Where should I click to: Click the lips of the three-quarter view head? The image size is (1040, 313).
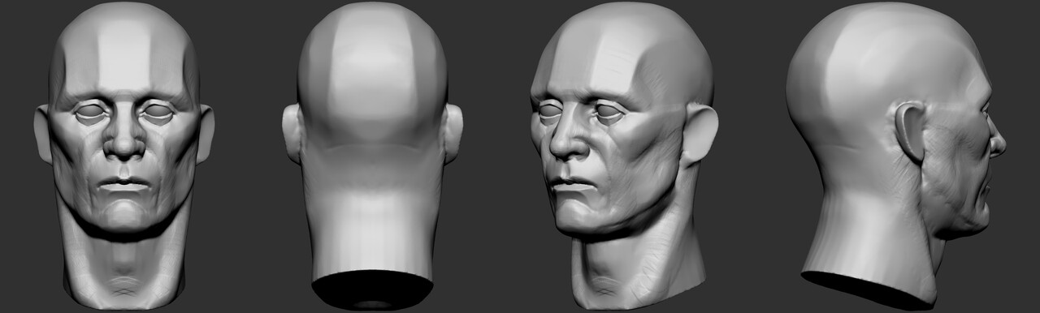(571, 186)
